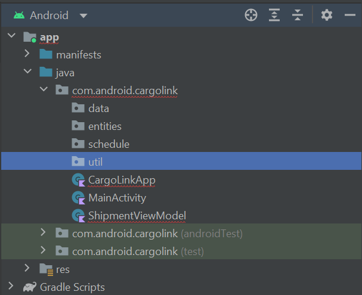Open the Android view dropdown arrow
Screen dimensions: 362x295
pyautogui.click(x=83, y=15)
